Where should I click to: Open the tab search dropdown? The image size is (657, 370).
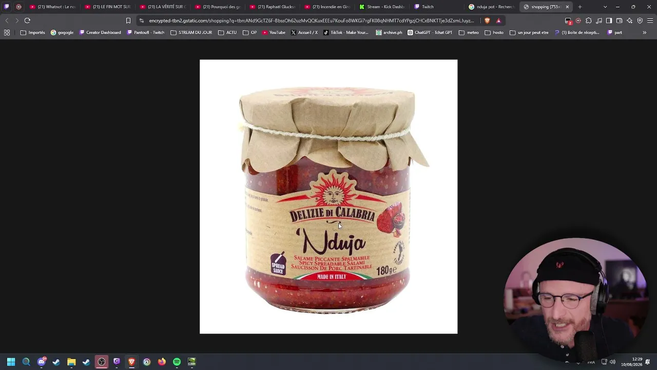605,7
